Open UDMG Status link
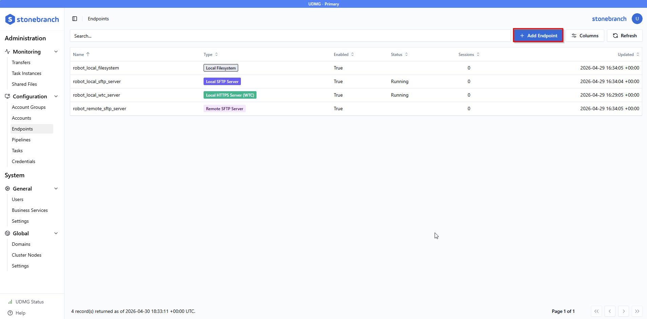Screen dimensions: 647x319 (30, 302)
